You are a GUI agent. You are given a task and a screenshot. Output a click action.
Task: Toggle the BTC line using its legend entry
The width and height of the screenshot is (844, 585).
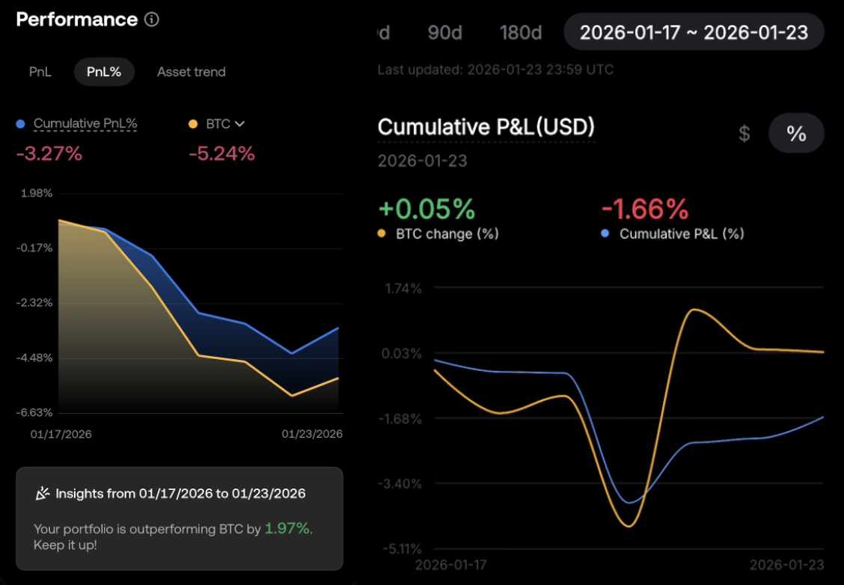point(217,123)
